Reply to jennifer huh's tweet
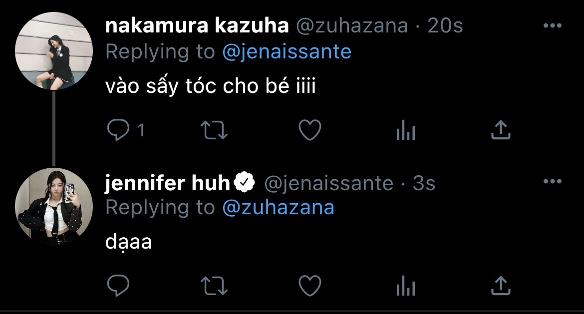 click(118, 286)
